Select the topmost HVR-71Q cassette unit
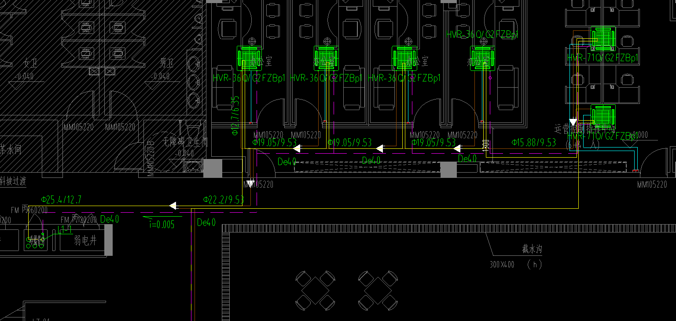Image resolution: width=676 pixels, height=321 pixels. (603, 38)
